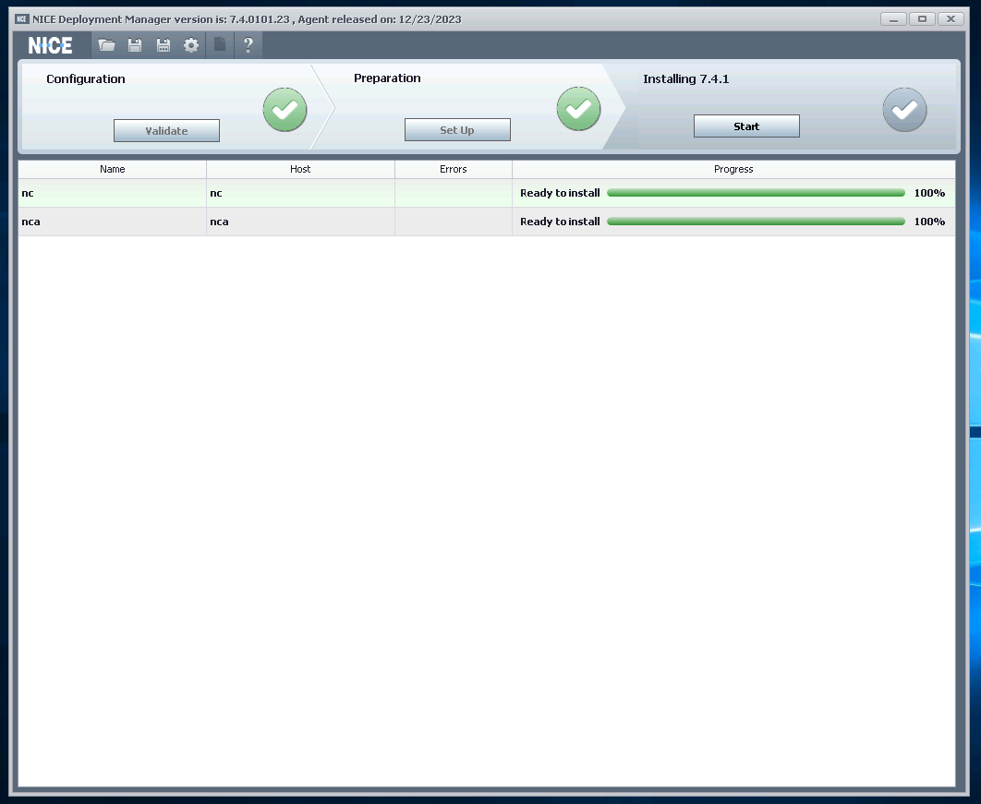Open settings via the gear icon

(x=191, y=45)
